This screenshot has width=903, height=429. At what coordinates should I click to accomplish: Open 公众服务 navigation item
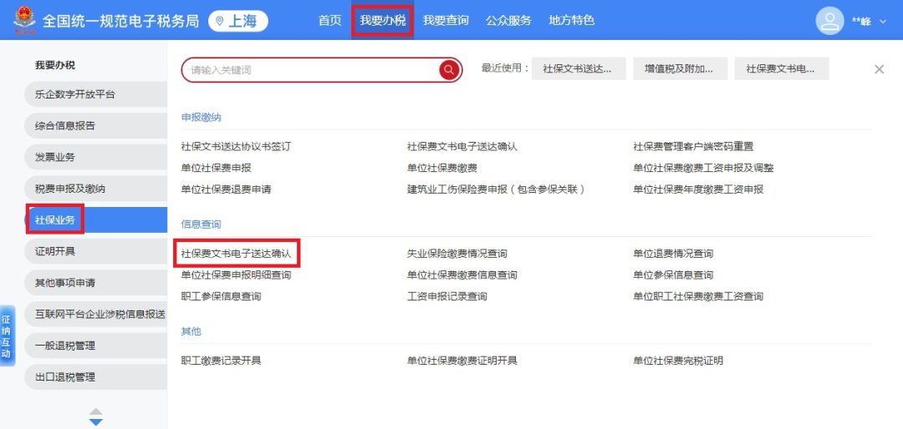[508, 21]
